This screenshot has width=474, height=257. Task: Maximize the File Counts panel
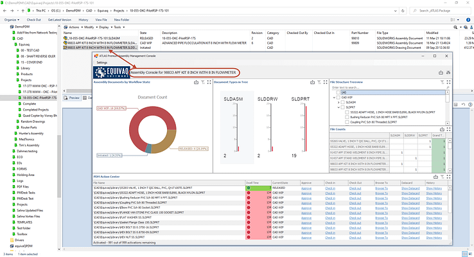448,129
